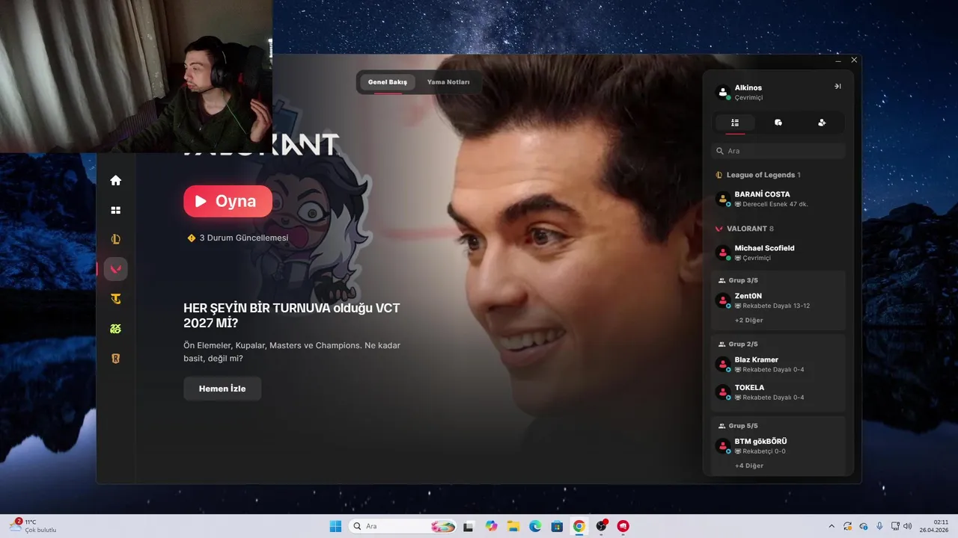
Task: Click the Hemen İzle button
Action: pos(222,389)
